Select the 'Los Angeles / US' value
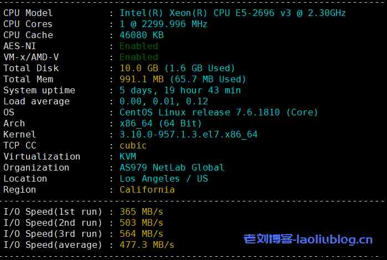 [x=164, y=179]
